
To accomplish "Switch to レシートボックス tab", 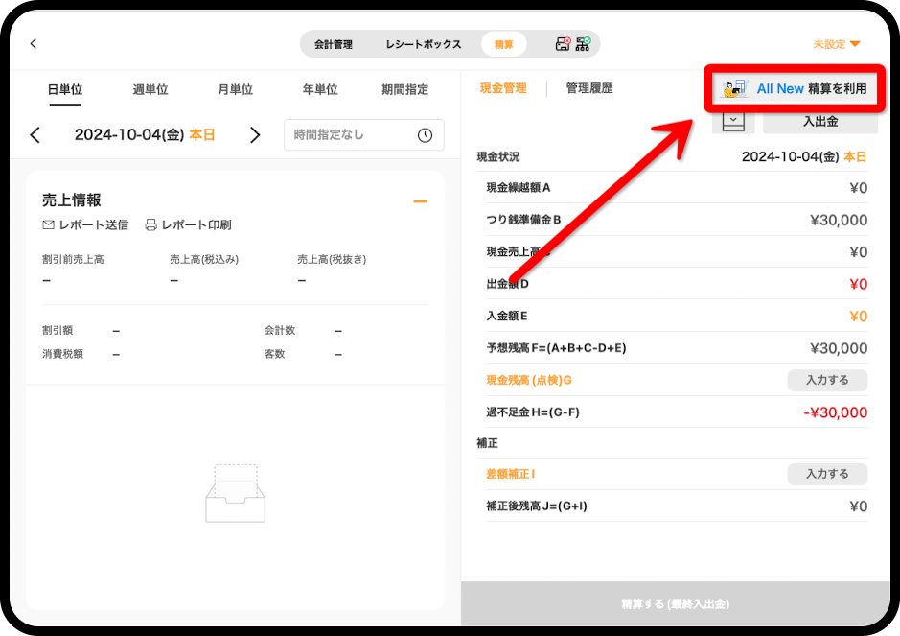I will pos(424,44).
